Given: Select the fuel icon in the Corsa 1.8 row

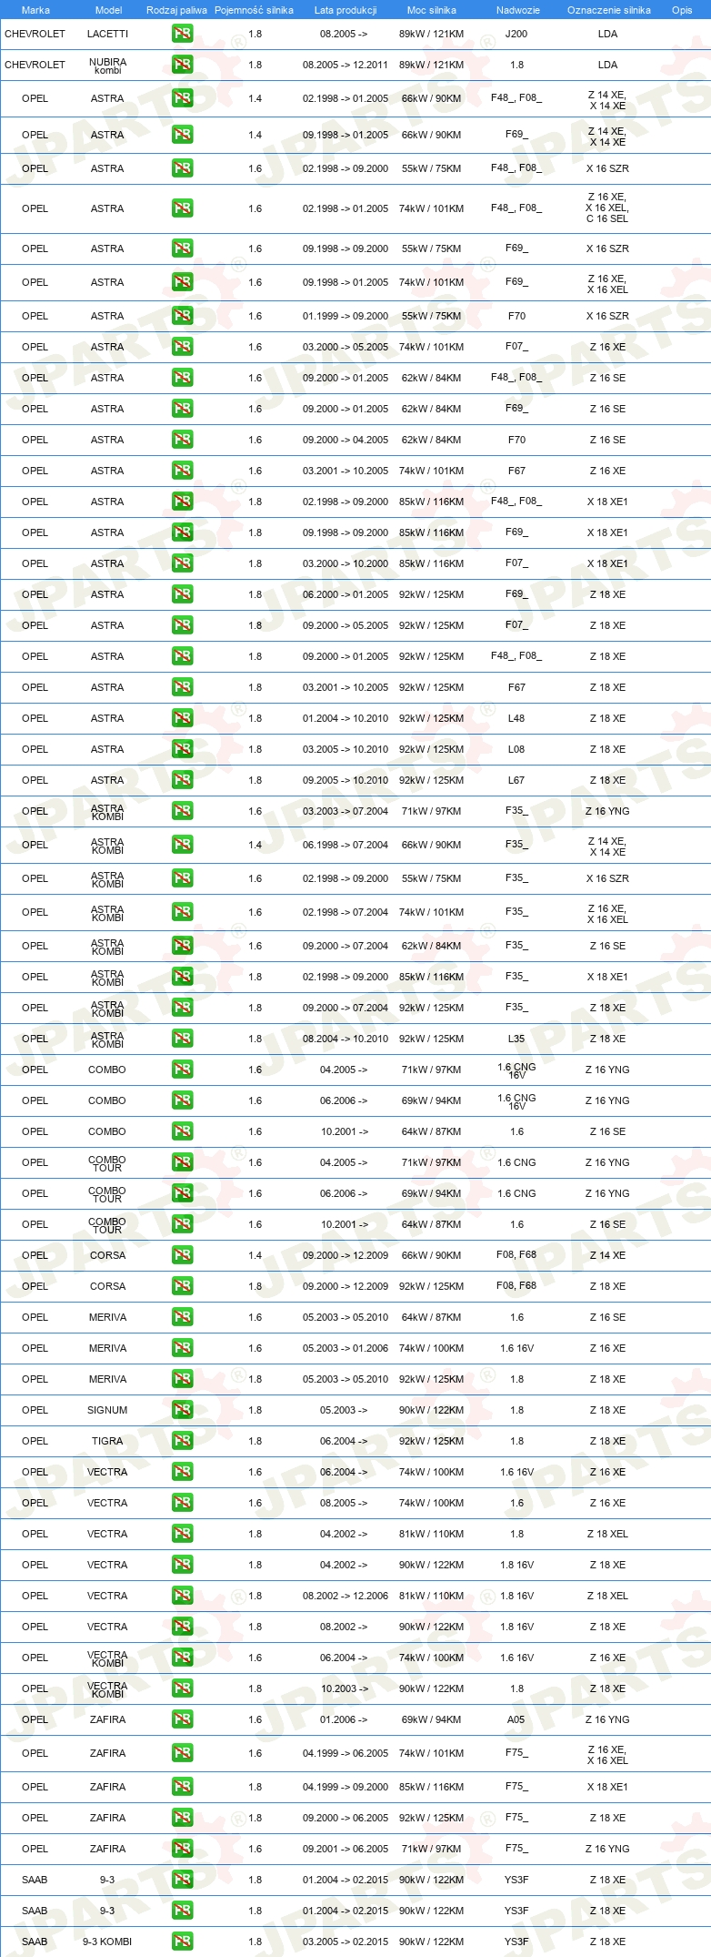Looking at the screenshot, I should click(182, 1286).
